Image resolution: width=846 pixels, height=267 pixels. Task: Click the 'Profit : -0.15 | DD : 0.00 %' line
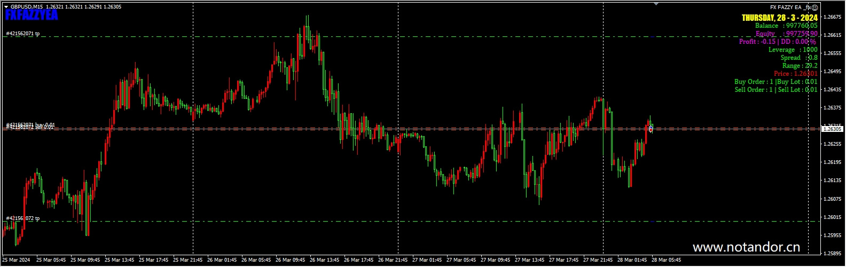pos(778,42)
